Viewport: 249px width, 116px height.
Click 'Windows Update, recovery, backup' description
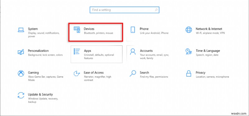click(x=43, y=100)
